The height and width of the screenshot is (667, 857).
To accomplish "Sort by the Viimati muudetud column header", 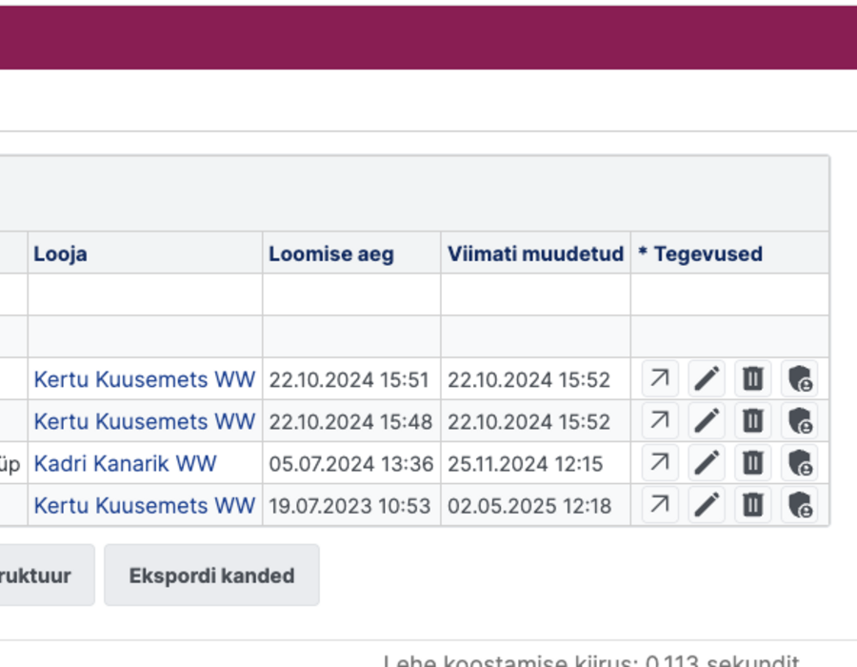I will coord(535,253).
